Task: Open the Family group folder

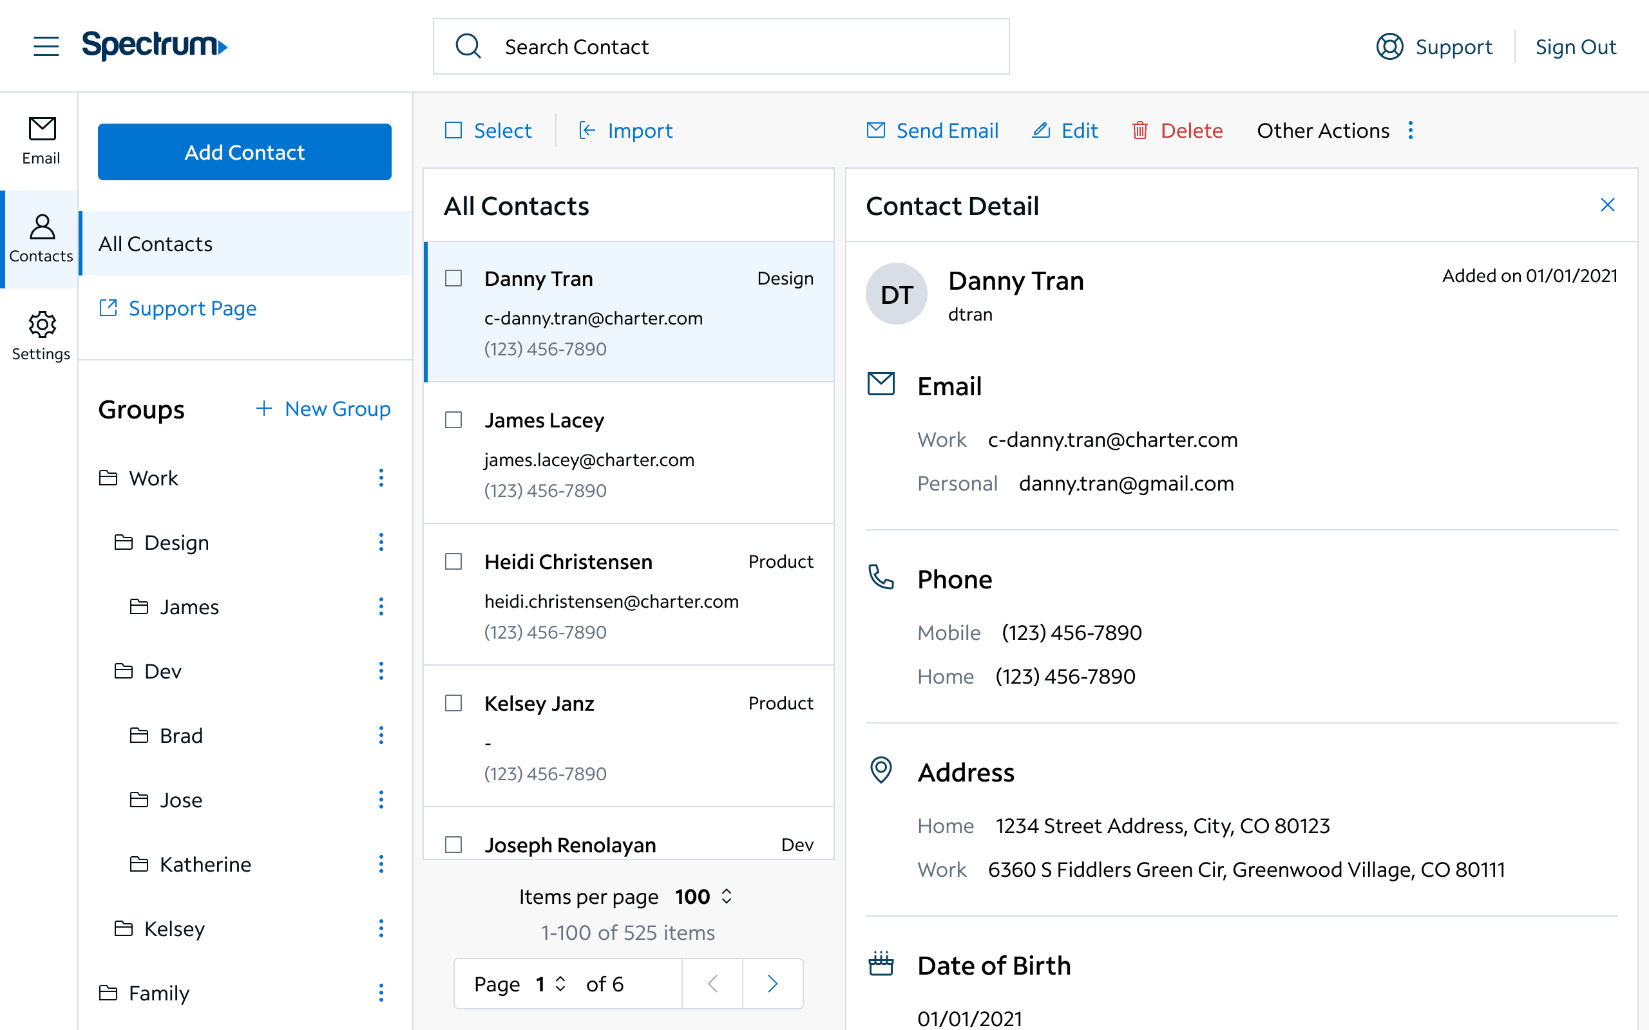Action: point(144,993)
